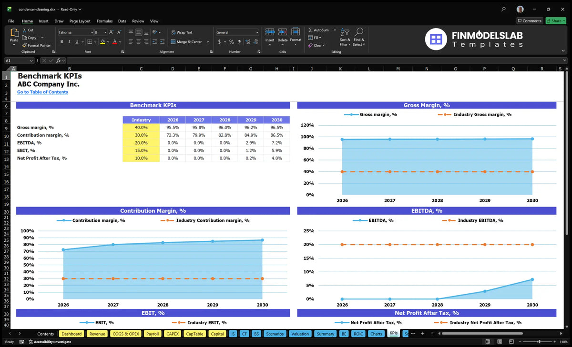Align cell text to the left
This screenshot has width=572, height=347.
click(131, 42)
